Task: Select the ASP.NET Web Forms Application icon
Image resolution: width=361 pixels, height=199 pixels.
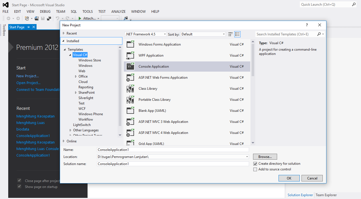Action: [130, 77]
